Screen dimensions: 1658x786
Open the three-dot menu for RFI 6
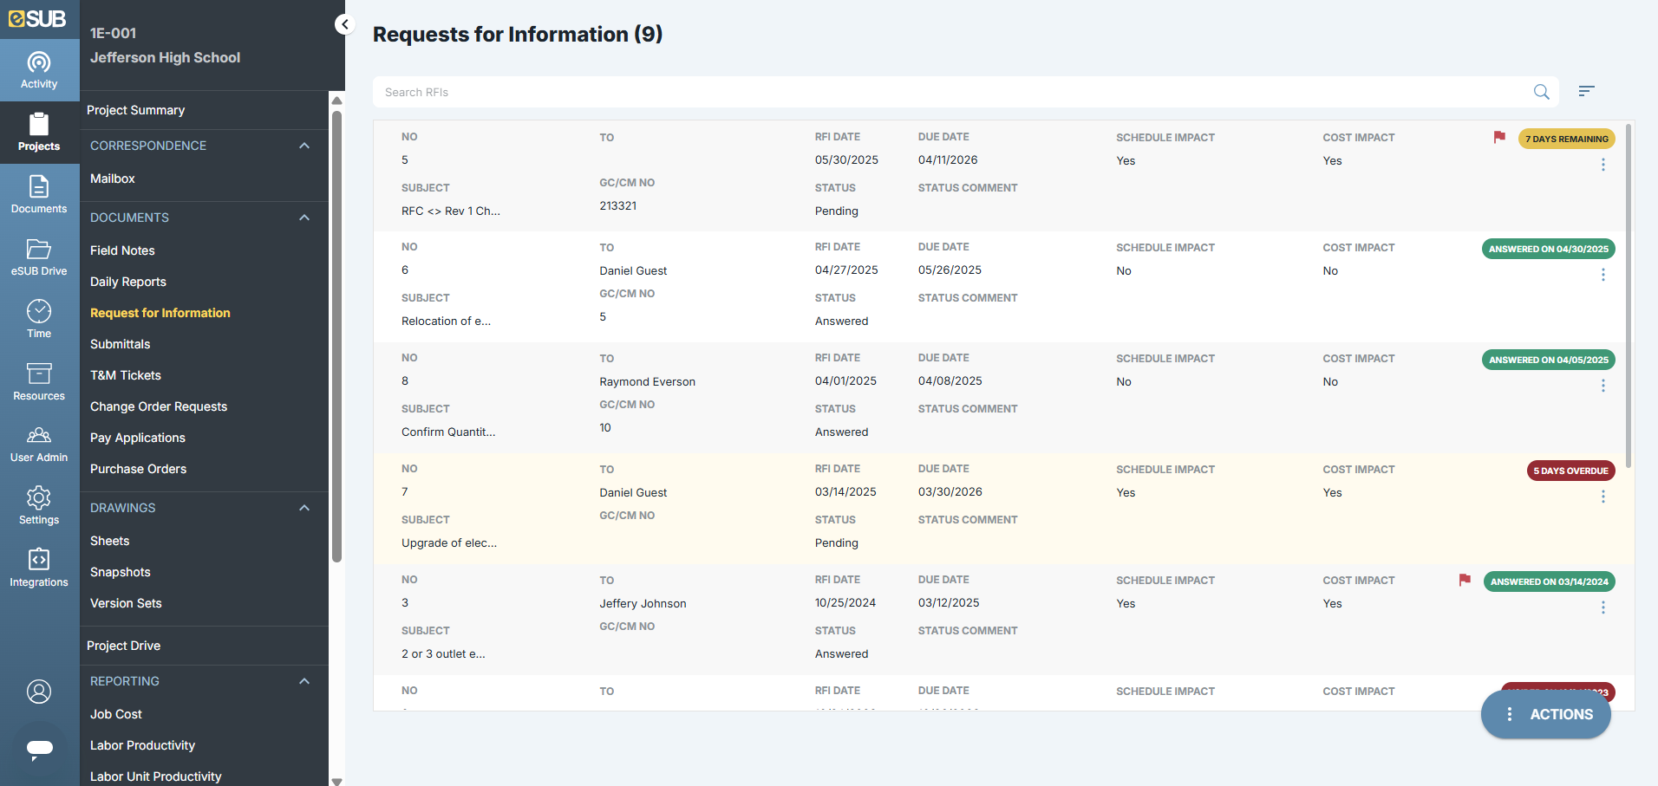[1603, 275]
